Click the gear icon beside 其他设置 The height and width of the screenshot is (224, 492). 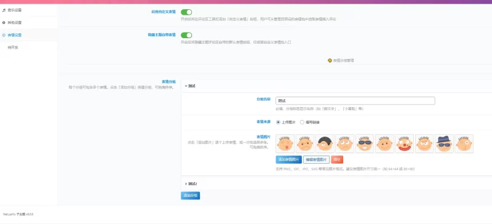click(4, 23)
